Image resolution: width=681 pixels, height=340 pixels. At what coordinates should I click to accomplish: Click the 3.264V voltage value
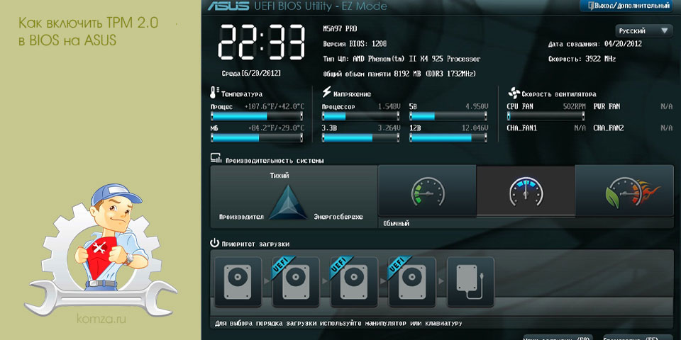(389, 128)
